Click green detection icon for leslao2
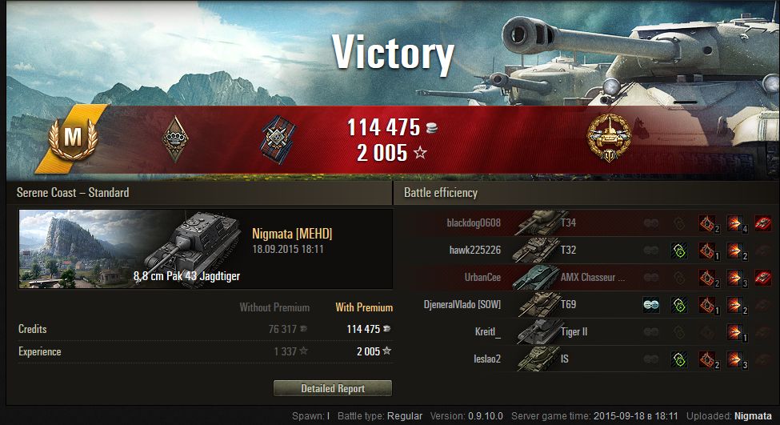 [679, 359]
